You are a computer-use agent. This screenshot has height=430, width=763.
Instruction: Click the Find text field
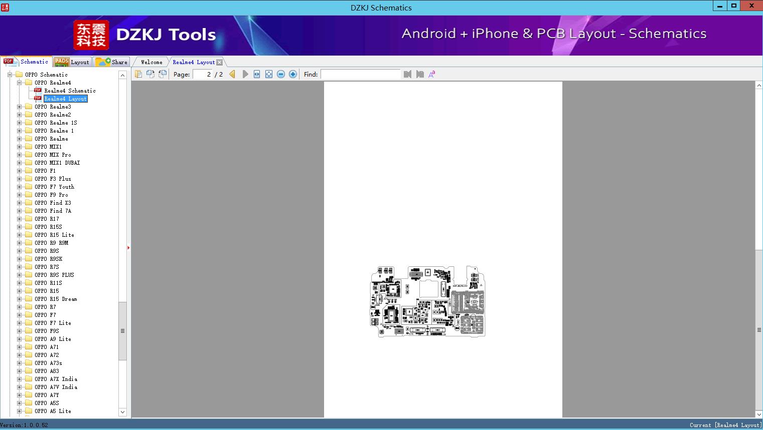[361, 74]
